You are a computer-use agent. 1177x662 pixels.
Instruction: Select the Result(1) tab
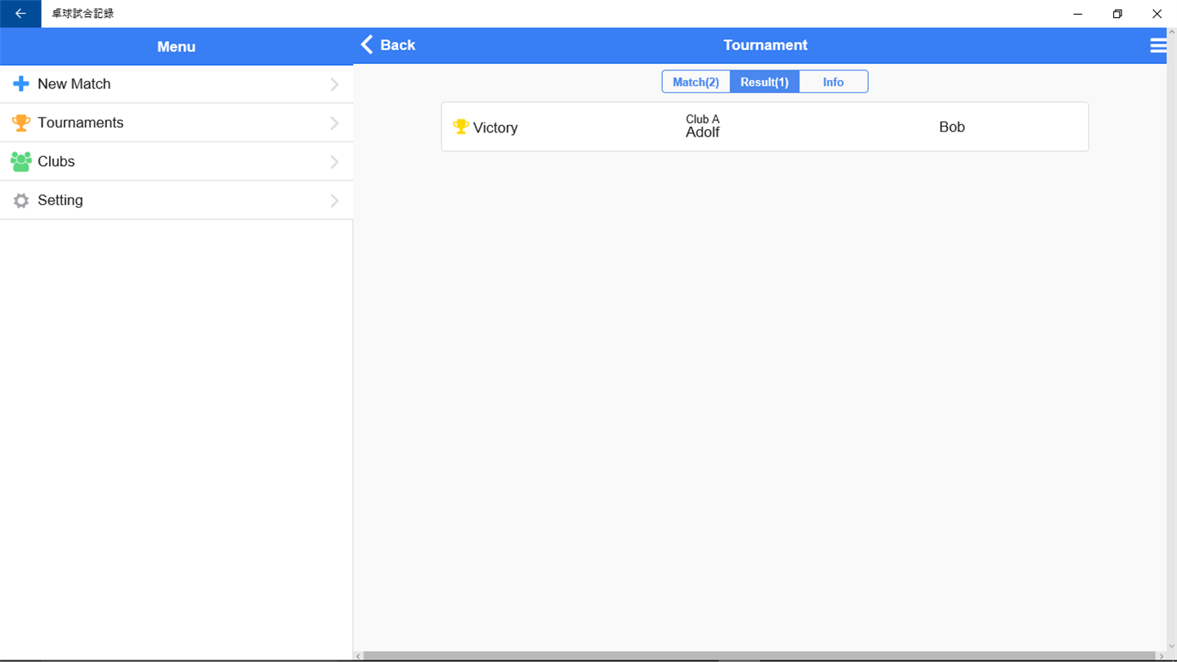tap(764, 82)
